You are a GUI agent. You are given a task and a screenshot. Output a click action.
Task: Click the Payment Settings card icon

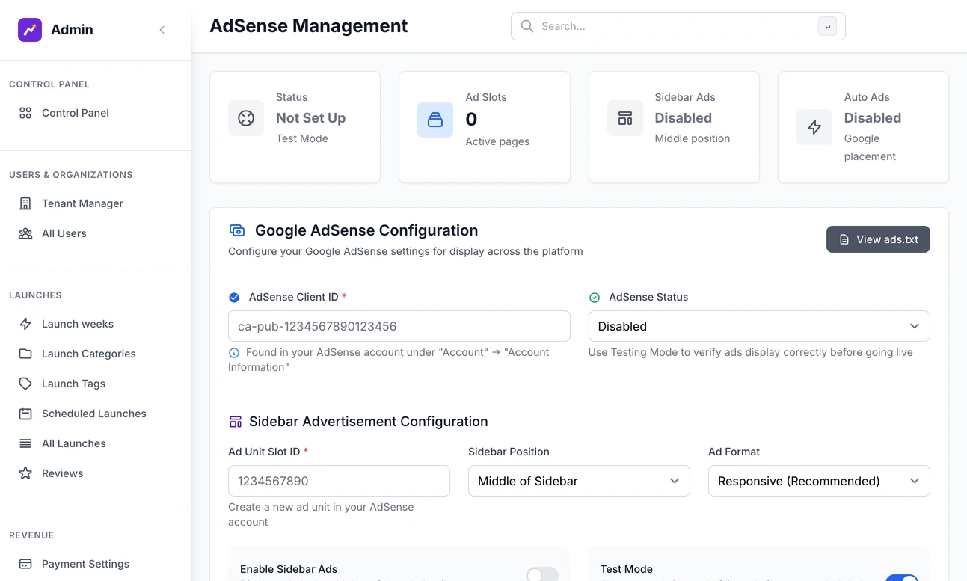(x=25, y=564)
